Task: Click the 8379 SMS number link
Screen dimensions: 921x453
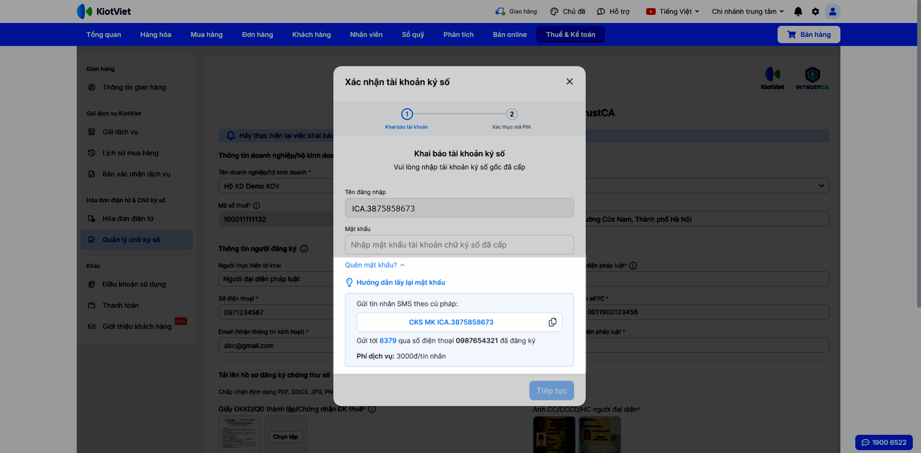Action: (x=388, y=341)
